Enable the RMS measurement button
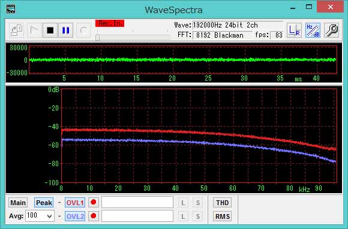Viewport: 348px width, 229px height. pos(223,216)
